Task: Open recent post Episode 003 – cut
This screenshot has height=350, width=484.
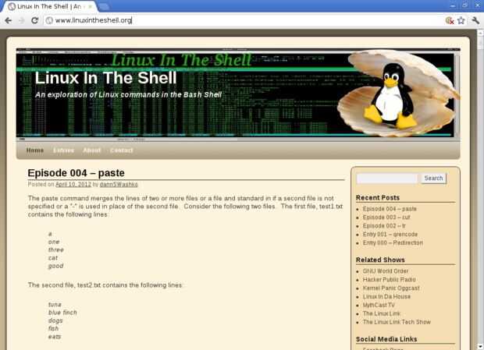Action: coord(386,217)
